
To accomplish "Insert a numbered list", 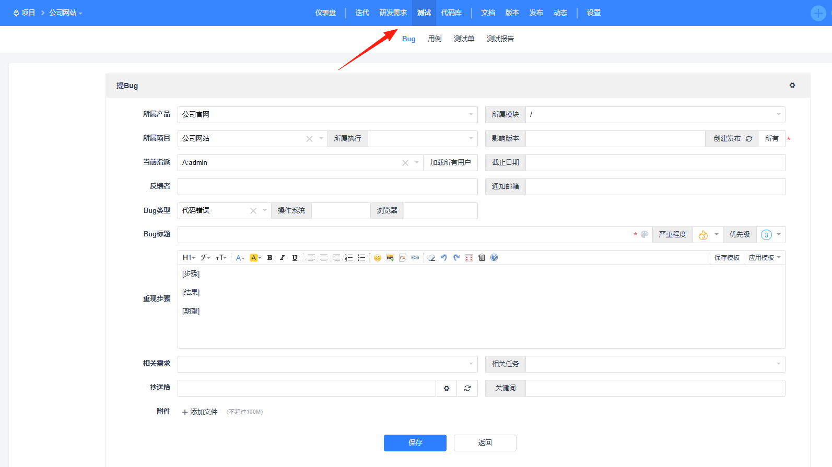I will click(349, 258).
